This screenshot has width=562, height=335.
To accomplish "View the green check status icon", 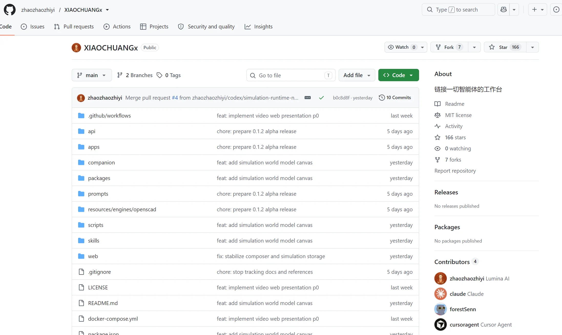I will coord(321,98).
